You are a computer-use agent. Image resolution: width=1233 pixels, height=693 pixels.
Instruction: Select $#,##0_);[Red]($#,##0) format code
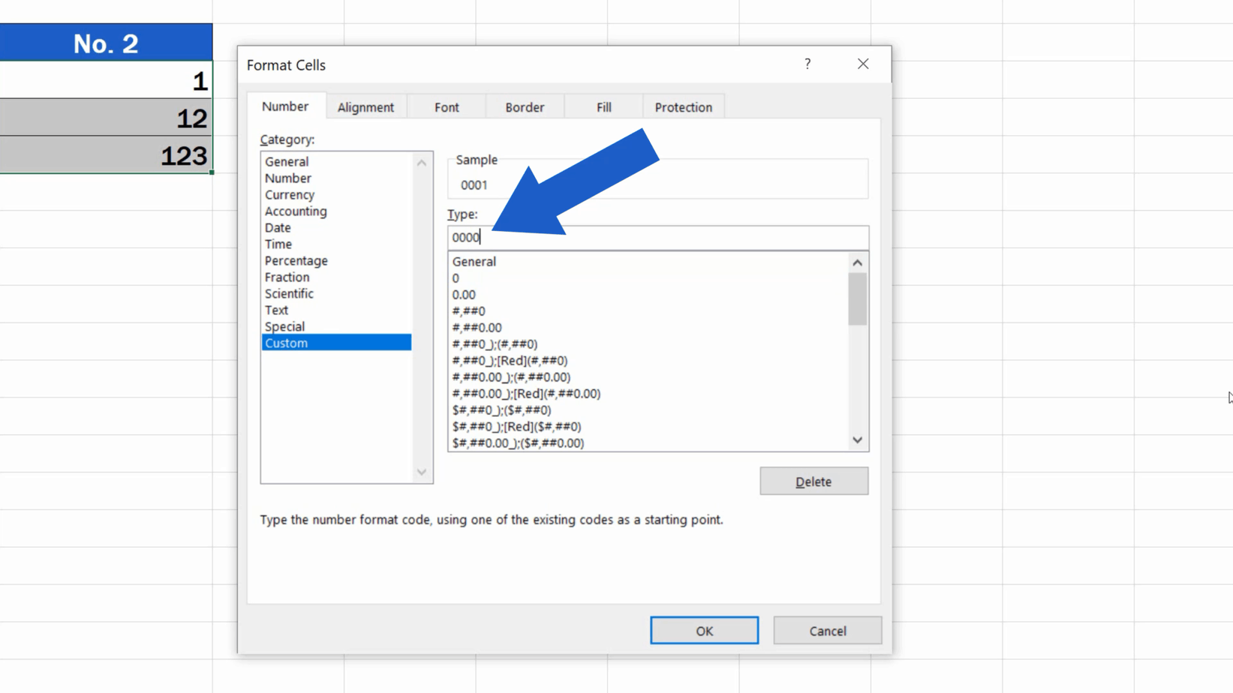coord(648,427)
